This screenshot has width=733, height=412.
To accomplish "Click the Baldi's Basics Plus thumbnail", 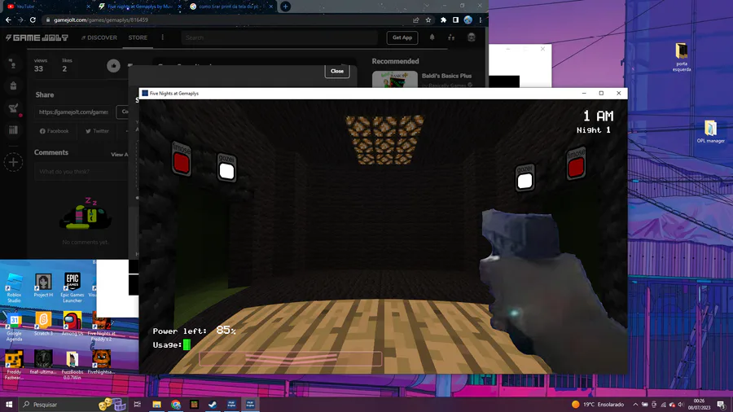I will pyautogui.click(x=394, y=80).
